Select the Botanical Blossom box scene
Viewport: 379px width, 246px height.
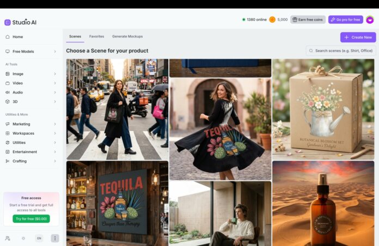(x=323, y=109)
